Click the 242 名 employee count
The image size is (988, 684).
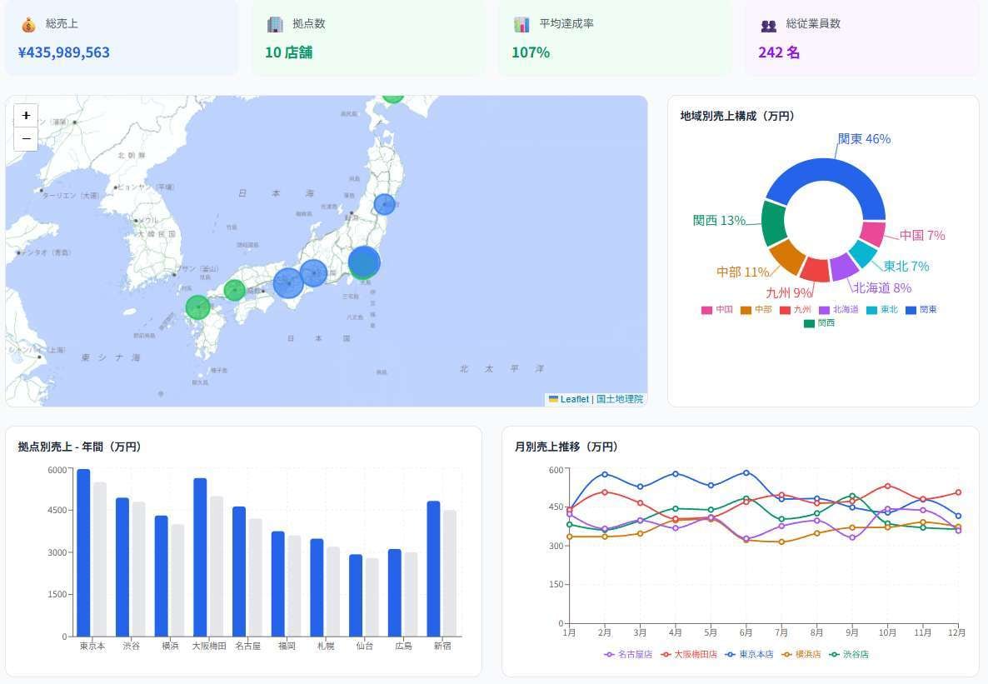click(x=780, y=52)
